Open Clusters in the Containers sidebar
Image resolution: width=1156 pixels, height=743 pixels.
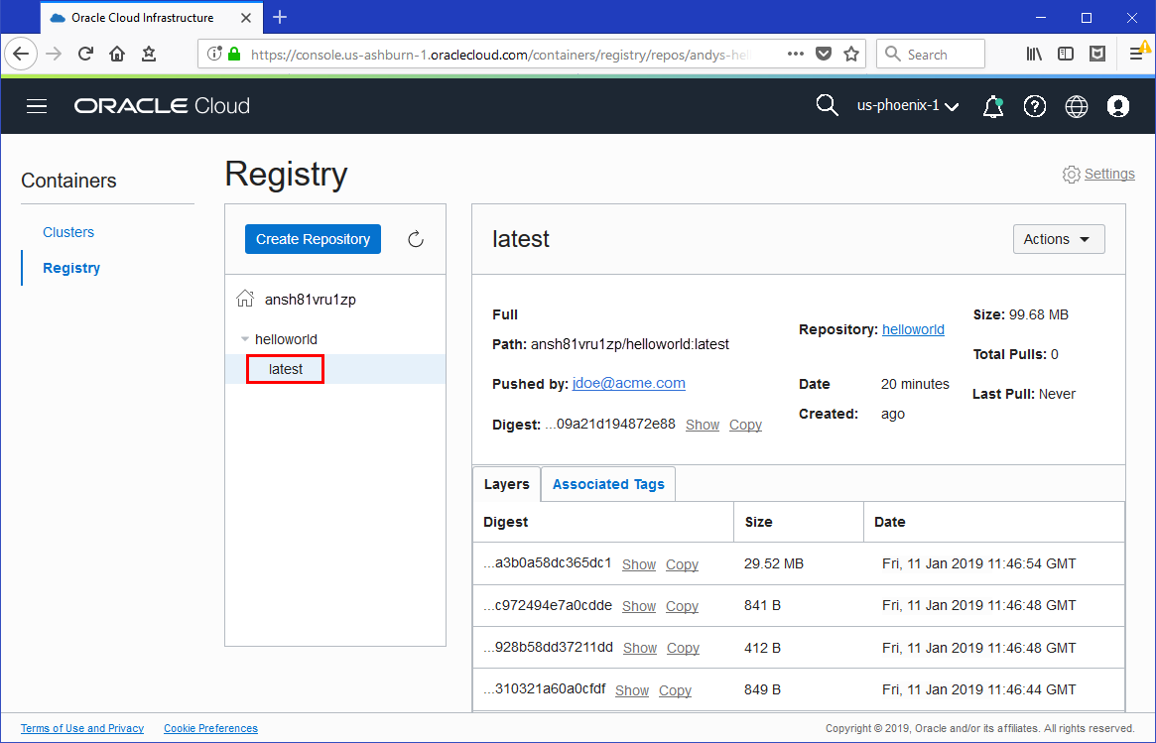[67, 232]
